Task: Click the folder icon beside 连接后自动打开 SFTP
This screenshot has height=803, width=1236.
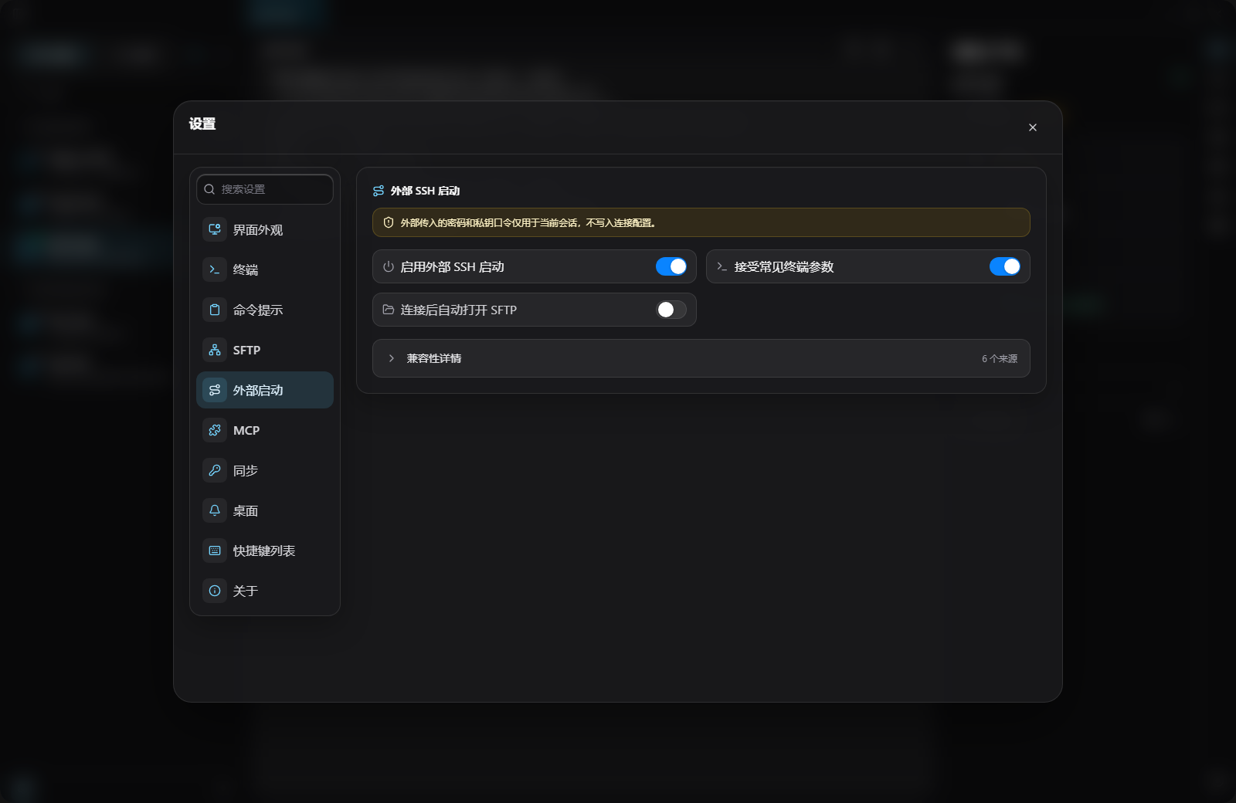Action: coord(389,310)
